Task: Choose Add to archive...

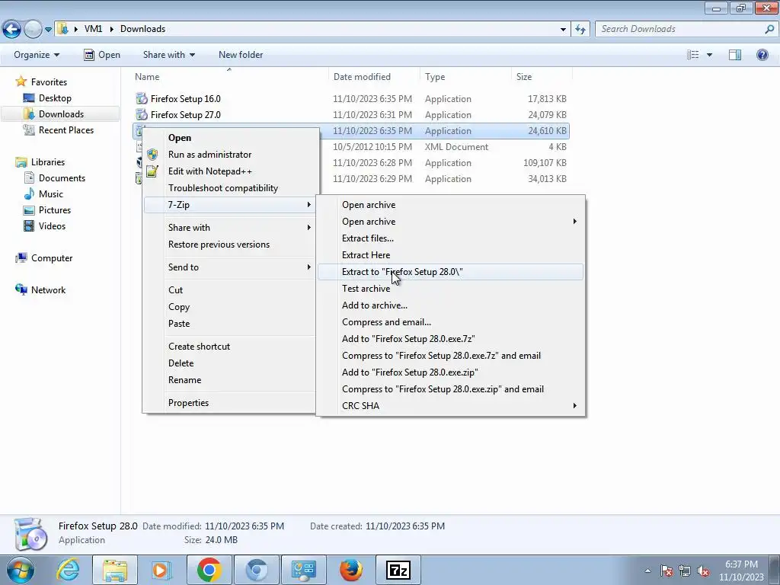Action: pyautogui.click(x=451, y=305)
